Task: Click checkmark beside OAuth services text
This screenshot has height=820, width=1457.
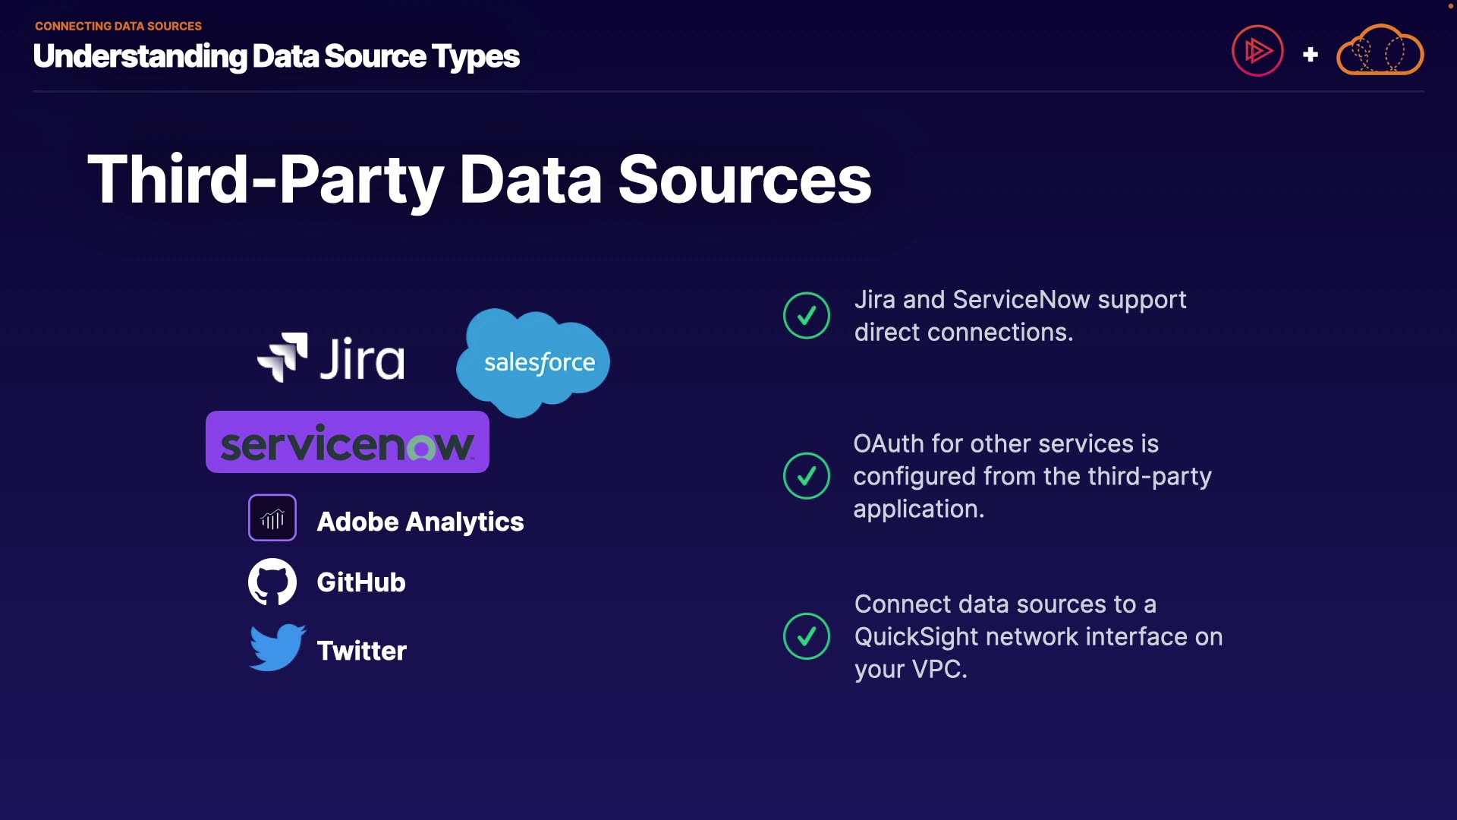Action: 807,476
